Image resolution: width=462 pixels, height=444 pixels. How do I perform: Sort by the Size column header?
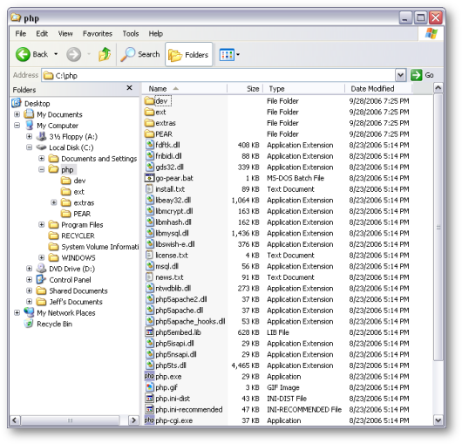[244, 89]
